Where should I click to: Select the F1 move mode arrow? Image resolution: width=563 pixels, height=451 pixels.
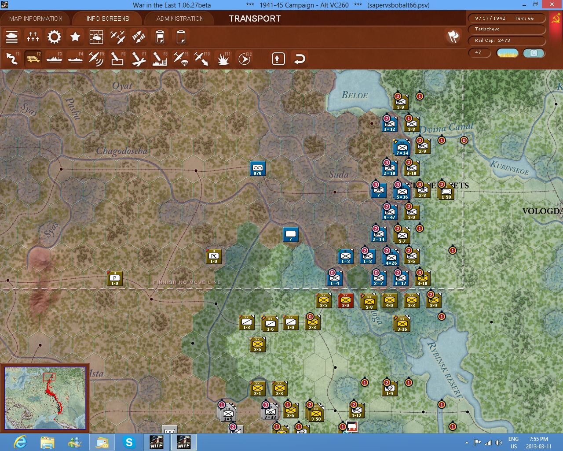point(12,59)
